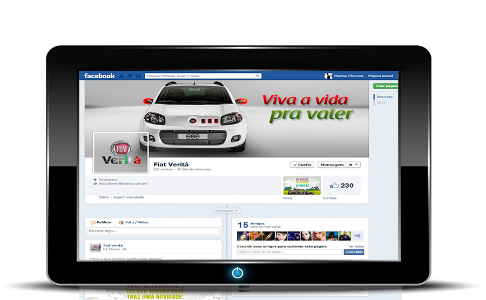
Task: Click the Automotivo category tag icon
Action: (95, 180)
